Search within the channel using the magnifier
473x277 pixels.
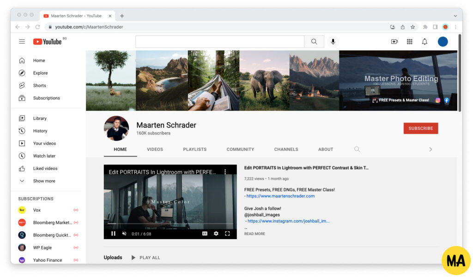pos(357,149)
